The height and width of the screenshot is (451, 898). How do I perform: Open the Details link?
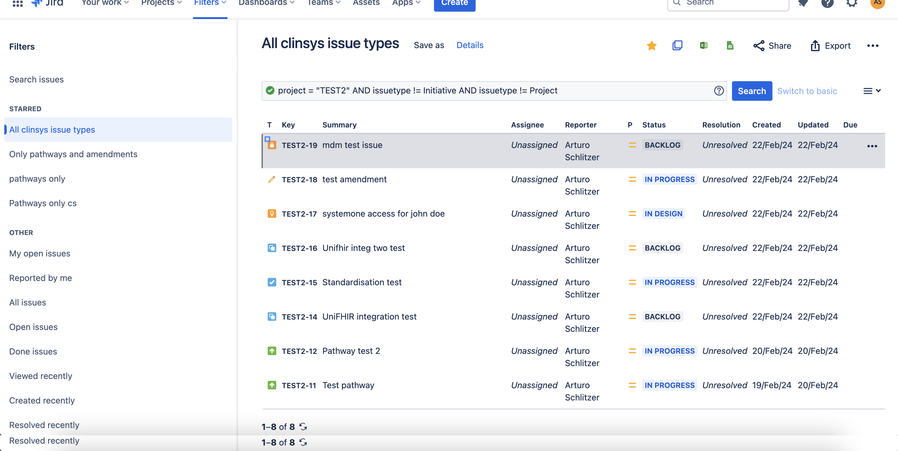click(x=470, y=45)
